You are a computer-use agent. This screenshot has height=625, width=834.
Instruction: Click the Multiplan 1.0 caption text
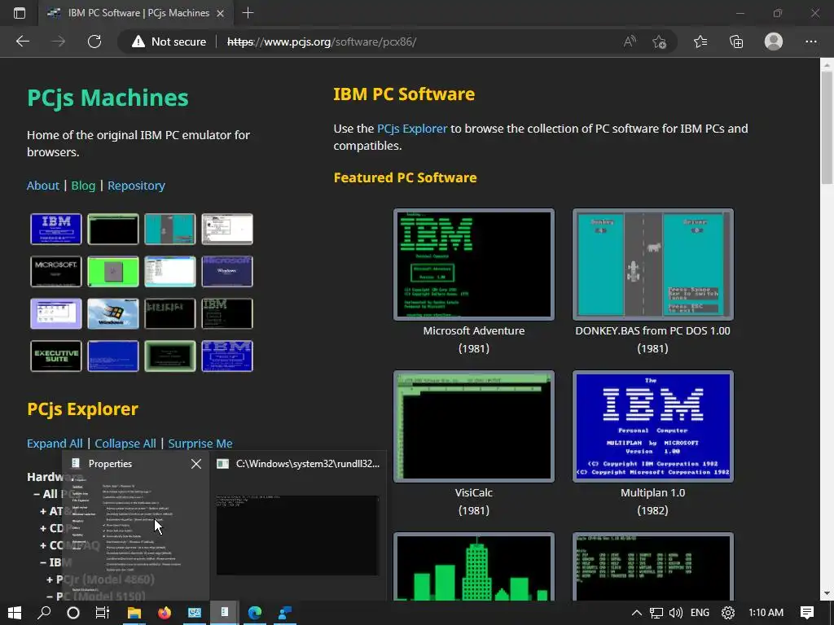coord(652,492)
